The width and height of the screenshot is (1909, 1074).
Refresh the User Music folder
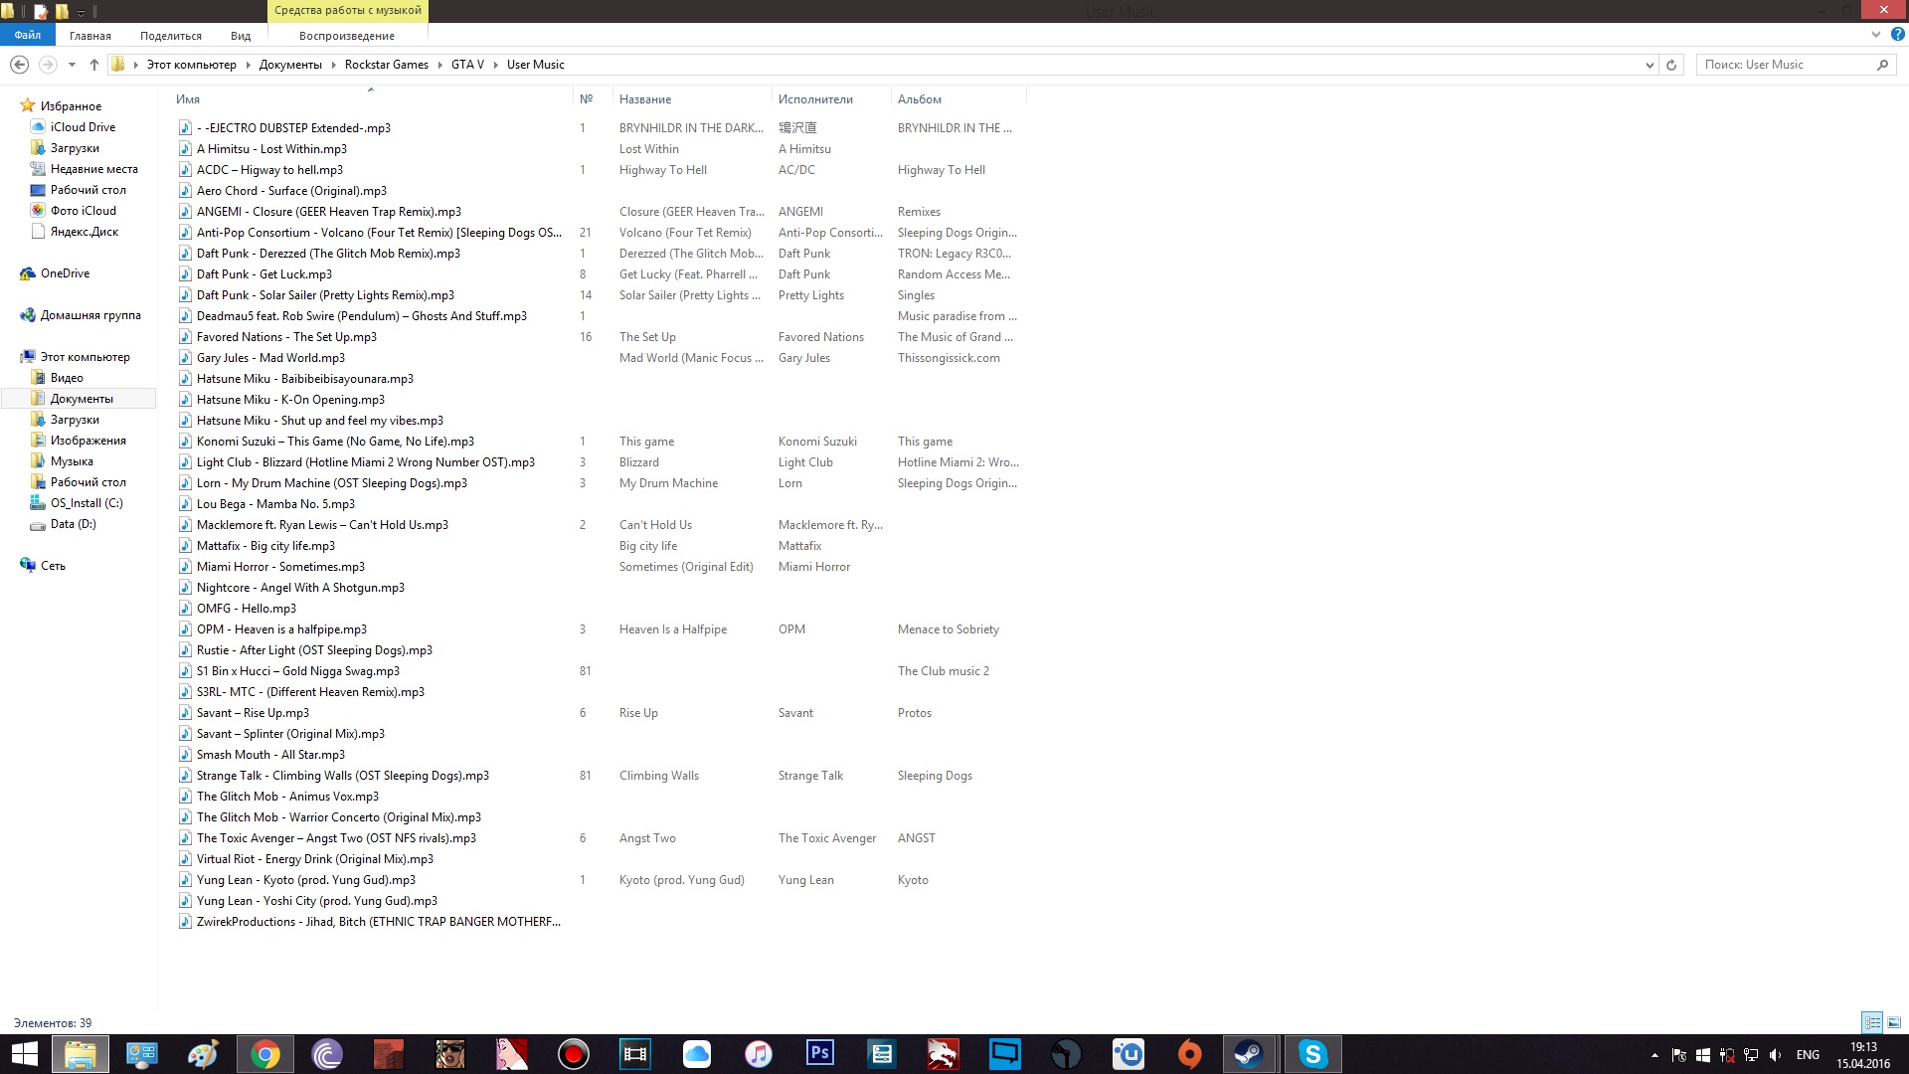[x=1671, y=65]
